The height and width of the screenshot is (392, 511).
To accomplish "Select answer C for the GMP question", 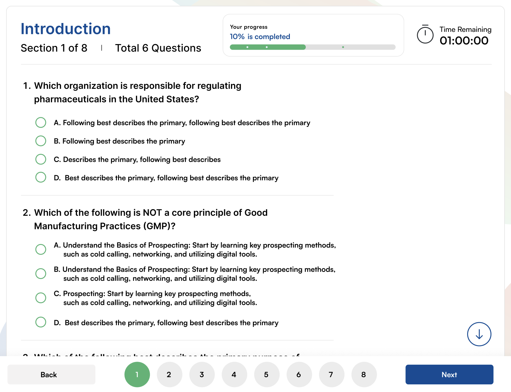I will tap(40, 297).
